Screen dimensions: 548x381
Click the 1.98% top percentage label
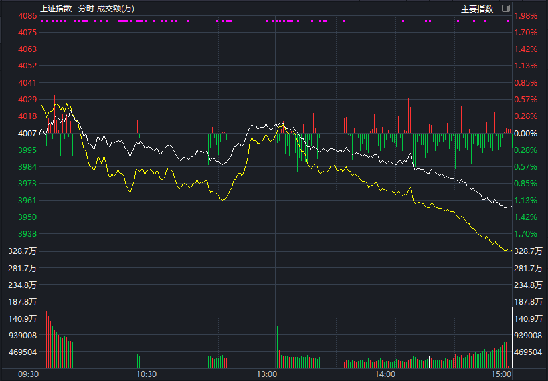pos(526,15)
